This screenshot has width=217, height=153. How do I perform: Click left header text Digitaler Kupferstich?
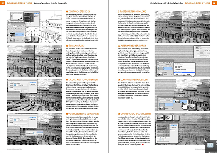point(59,3)
